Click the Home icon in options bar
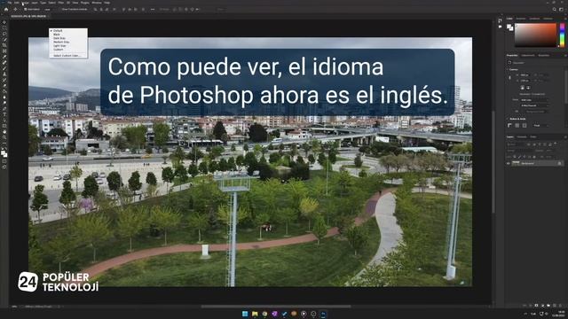The height and width of the screenshot is (319, 568). (x=6, y=9)
